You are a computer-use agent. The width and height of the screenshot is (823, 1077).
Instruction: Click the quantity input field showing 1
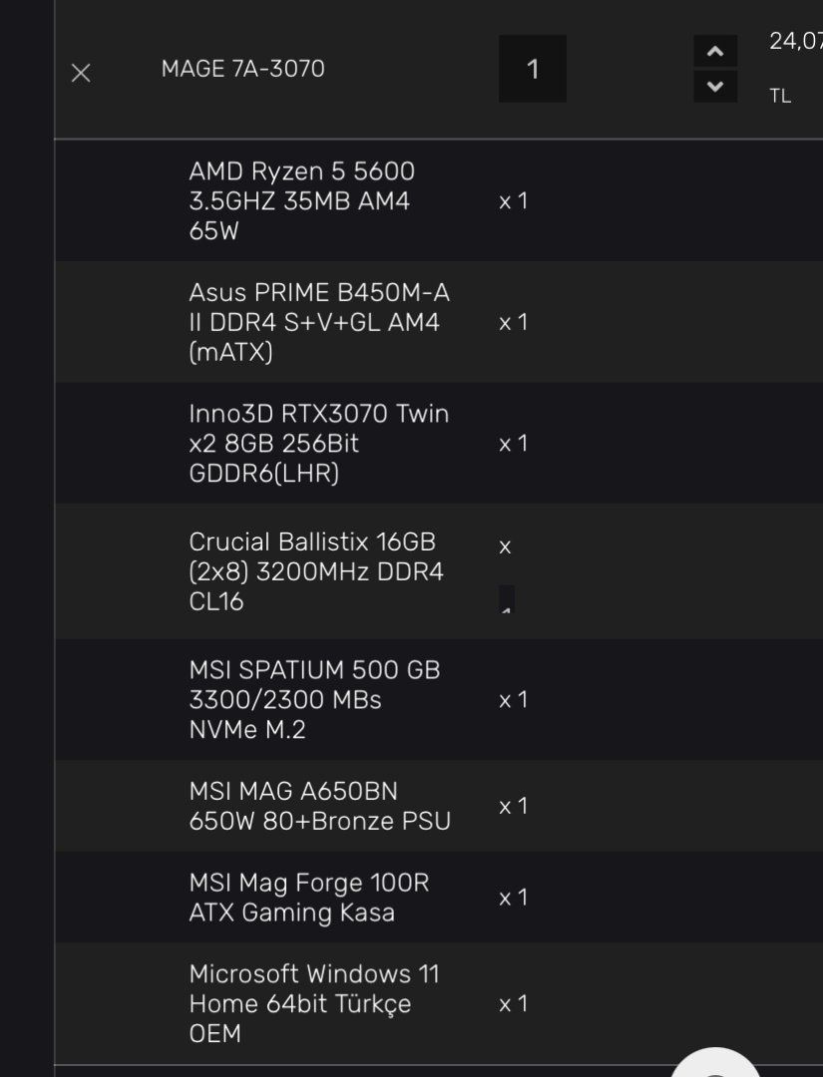[533, 69]
